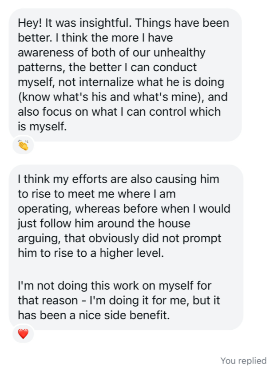Click the text "patterns, the better I can conduct"
This screenshot has height=372, width=274.
click(x=107, y=68)
